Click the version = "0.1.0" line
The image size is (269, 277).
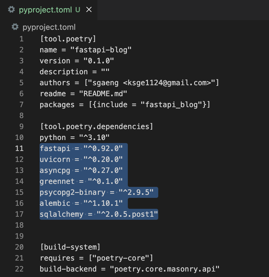pos(77,61)
